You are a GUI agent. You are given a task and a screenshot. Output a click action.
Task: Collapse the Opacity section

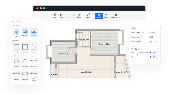(x=157, y=49)
